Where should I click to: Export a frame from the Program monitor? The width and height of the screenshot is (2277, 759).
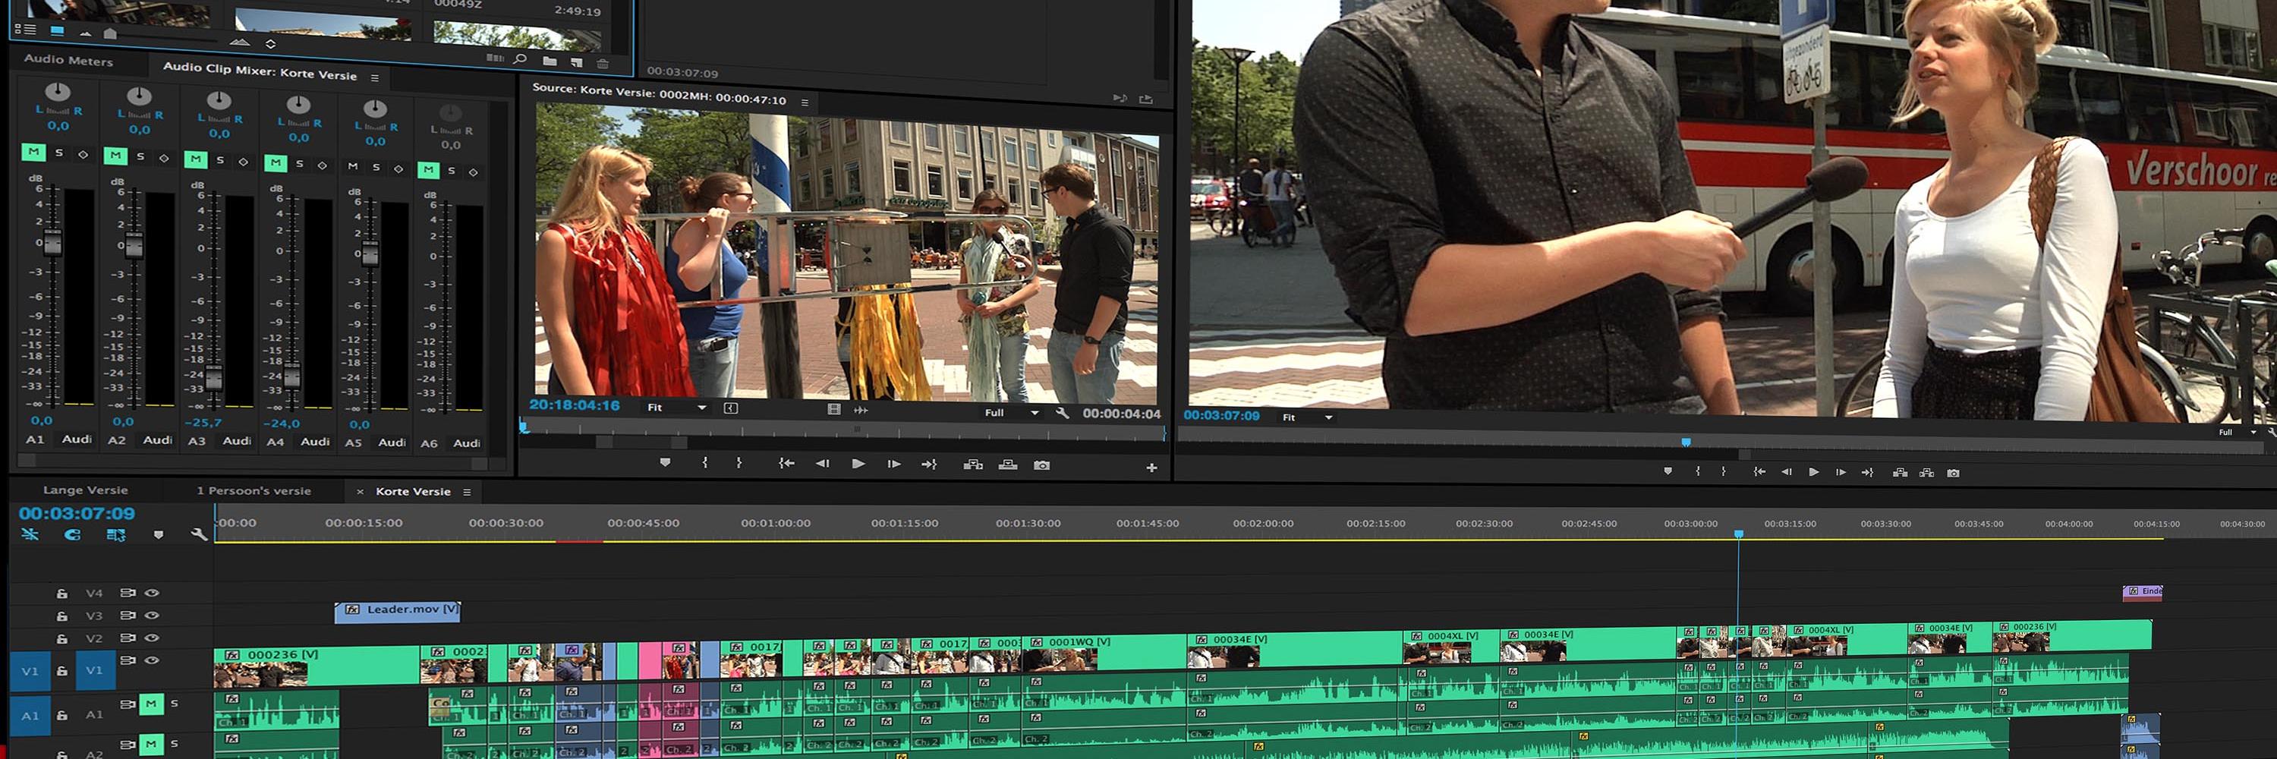(x=1954, y=474)
